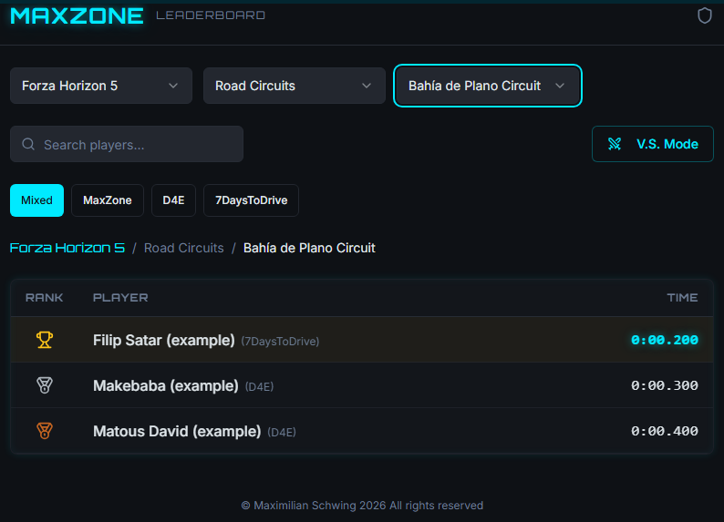Screen dimensions: 724x522
Task: Click the gold trophy rank icon
Action: click(x=45, y=340)
